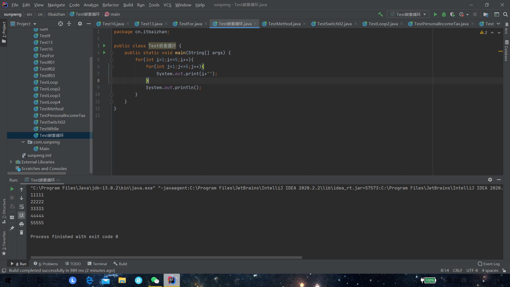Click the run gutter icon beside the main method
The image size is (510, 287).
pos(104,53)
